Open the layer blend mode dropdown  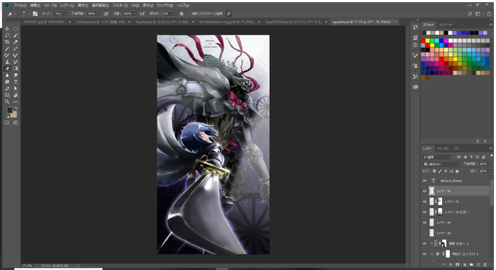(x=441, y=164)
